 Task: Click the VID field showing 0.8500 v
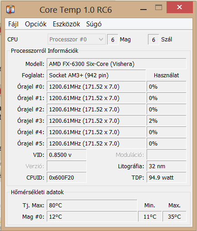(67, 155)
